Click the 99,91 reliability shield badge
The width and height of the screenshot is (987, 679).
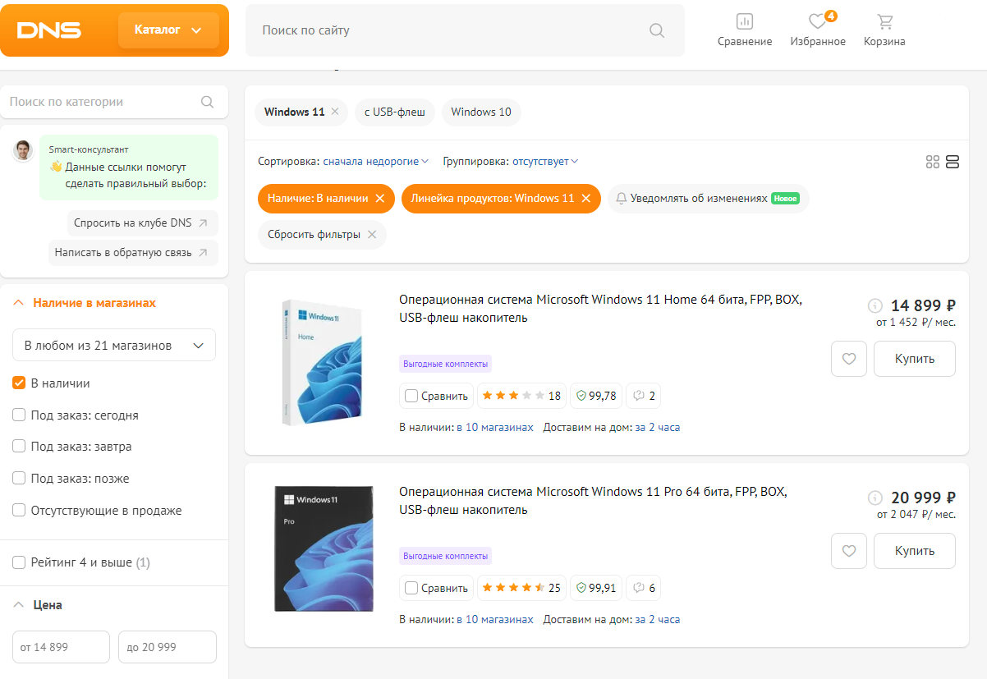point(596,588)
